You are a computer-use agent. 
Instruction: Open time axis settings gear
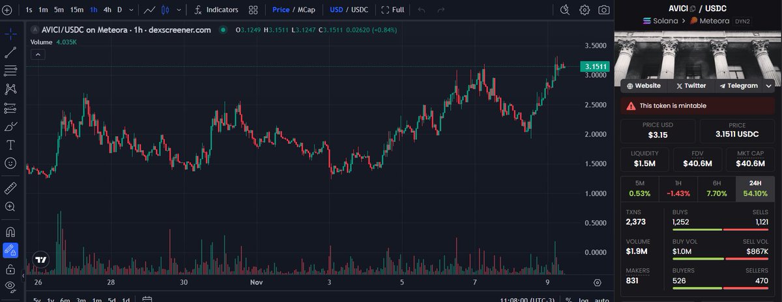(598, 282)
